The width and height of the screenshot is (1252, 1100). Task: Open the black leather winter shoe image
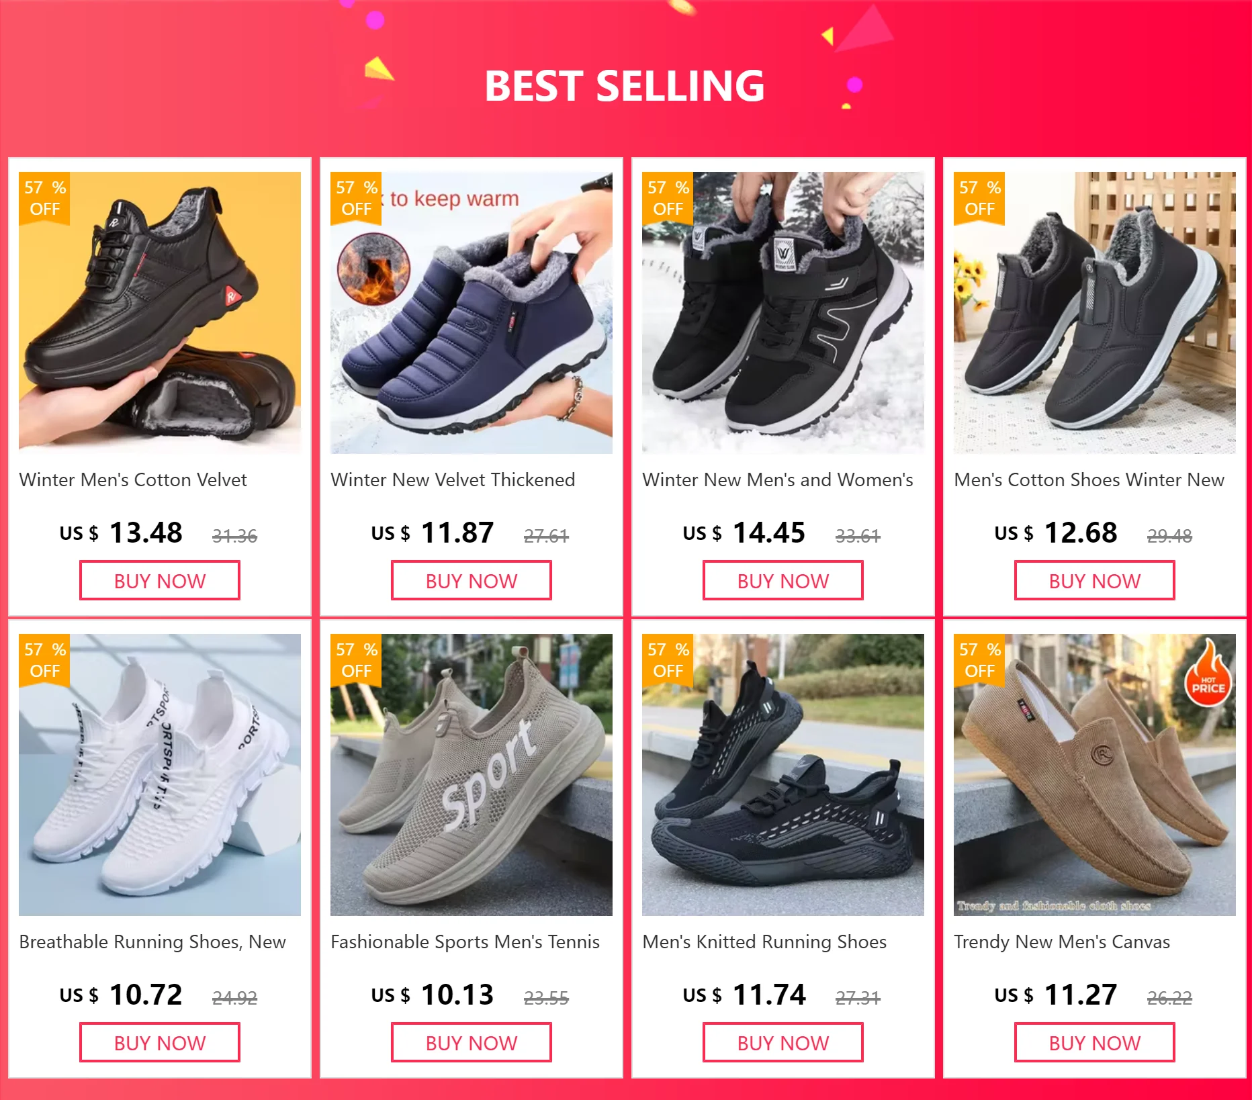point(160,313)
